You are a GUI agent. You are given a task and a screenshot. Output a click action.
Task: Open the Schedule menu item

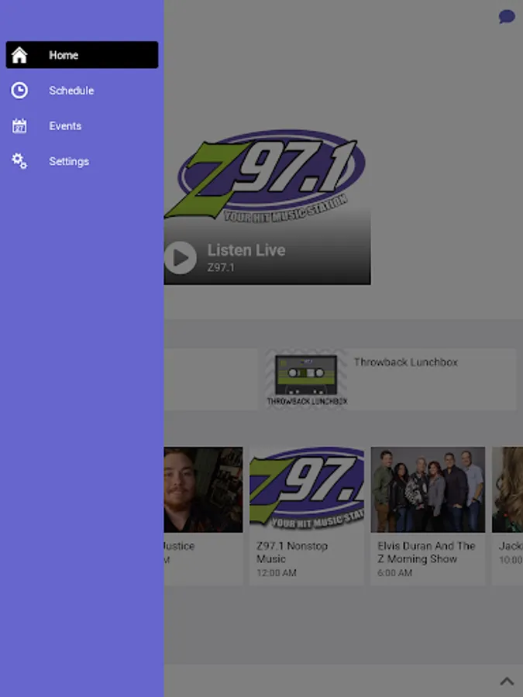point(82,91)
